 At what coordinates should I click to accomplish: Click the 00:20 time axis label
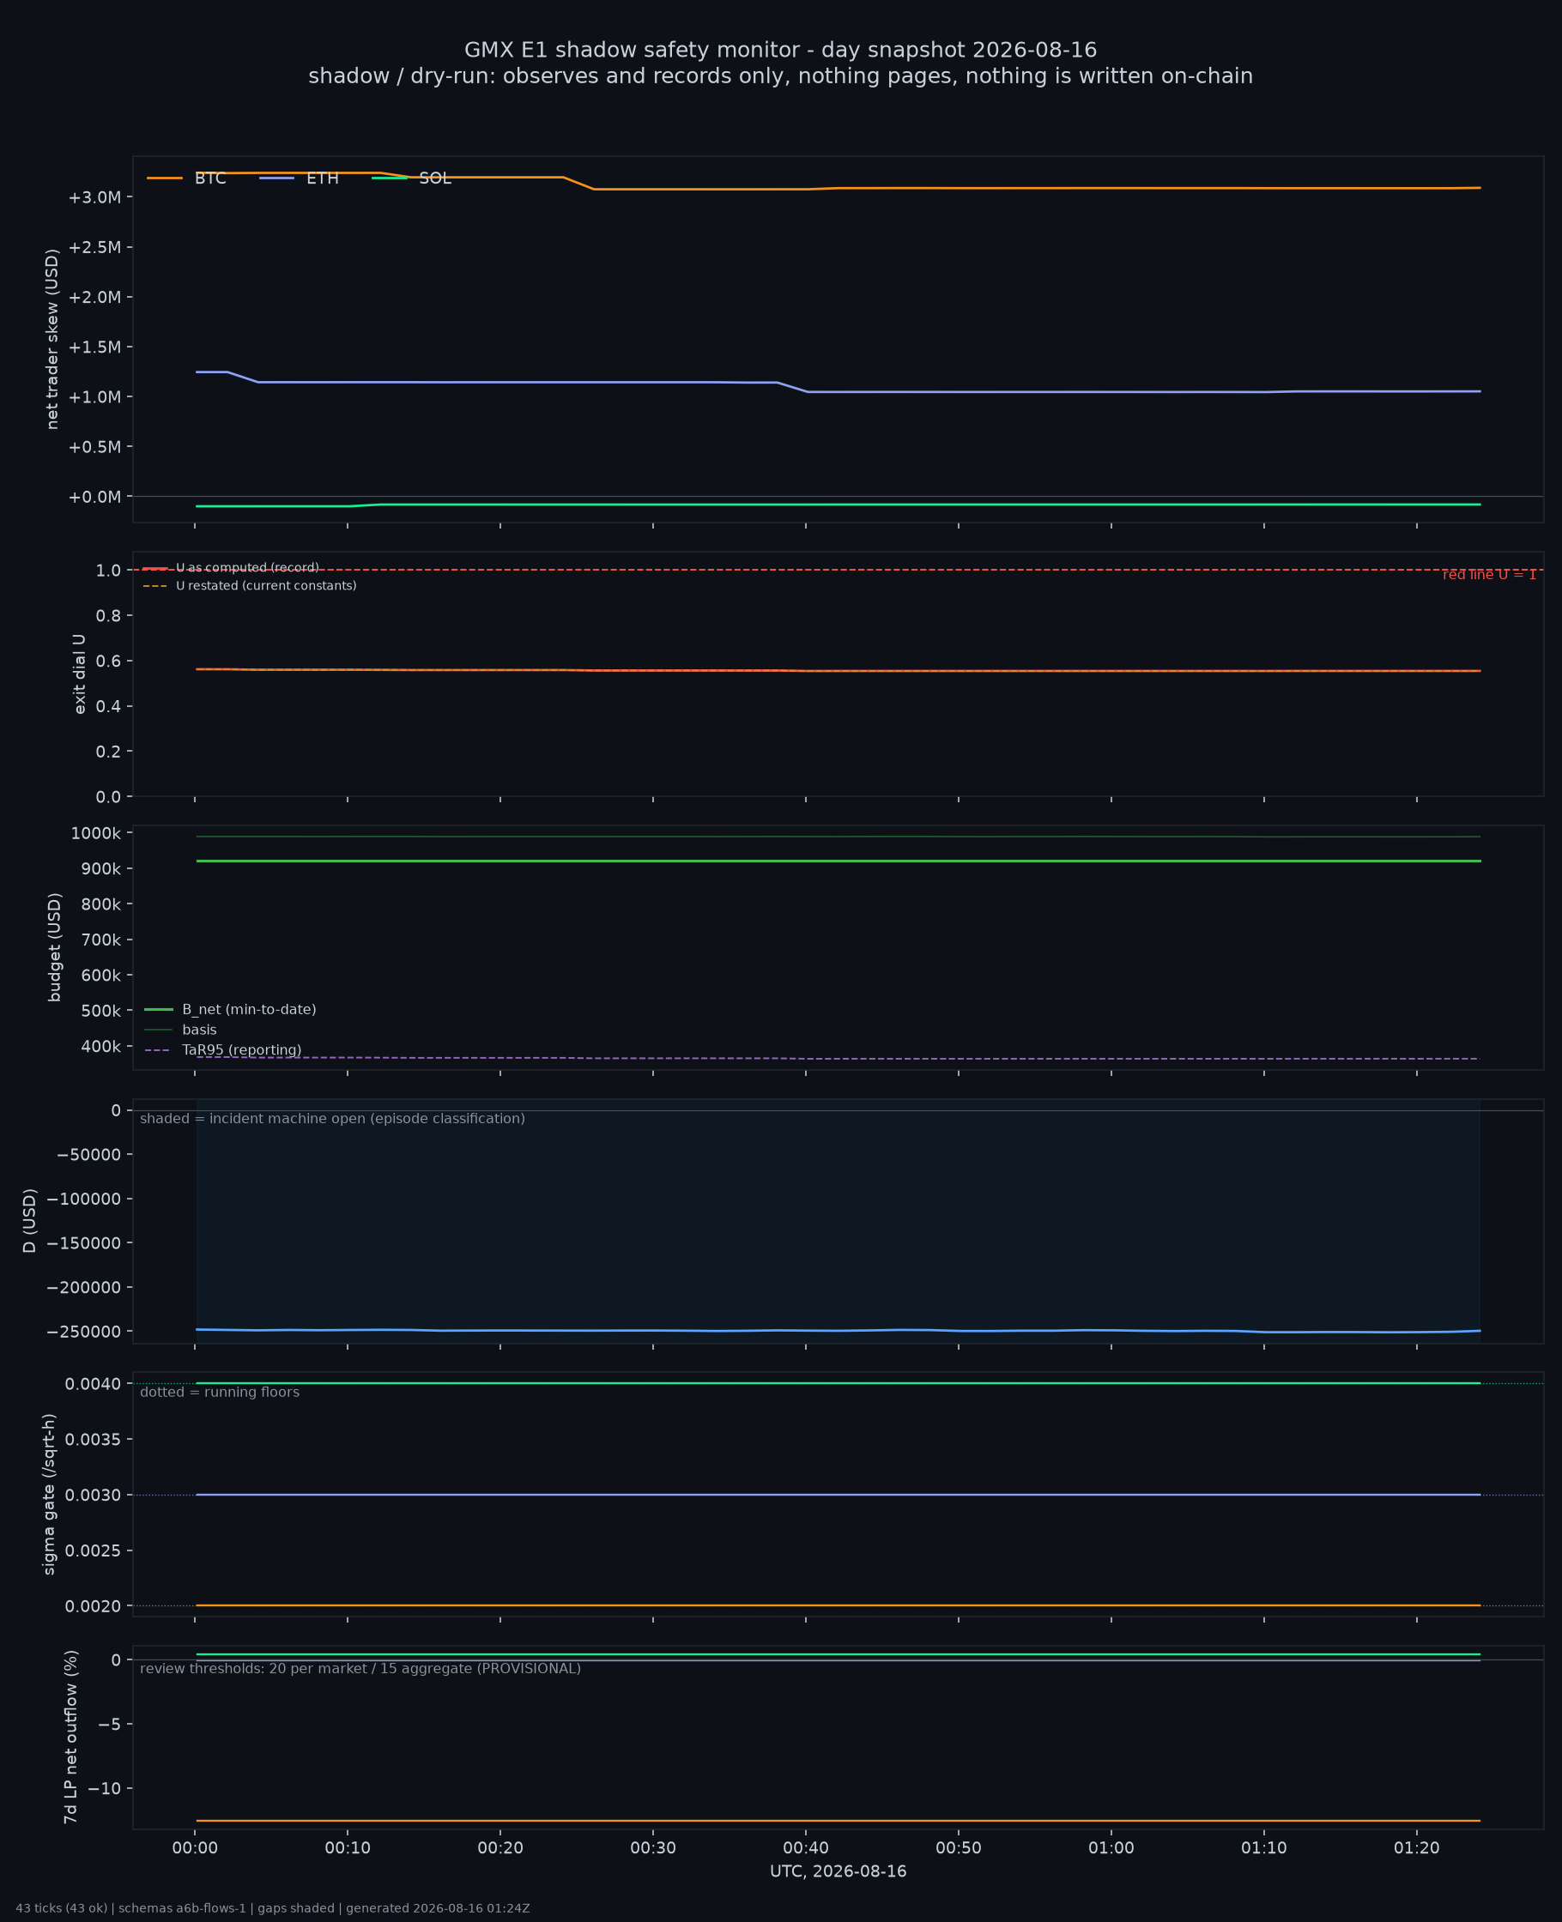point(500,1848)
